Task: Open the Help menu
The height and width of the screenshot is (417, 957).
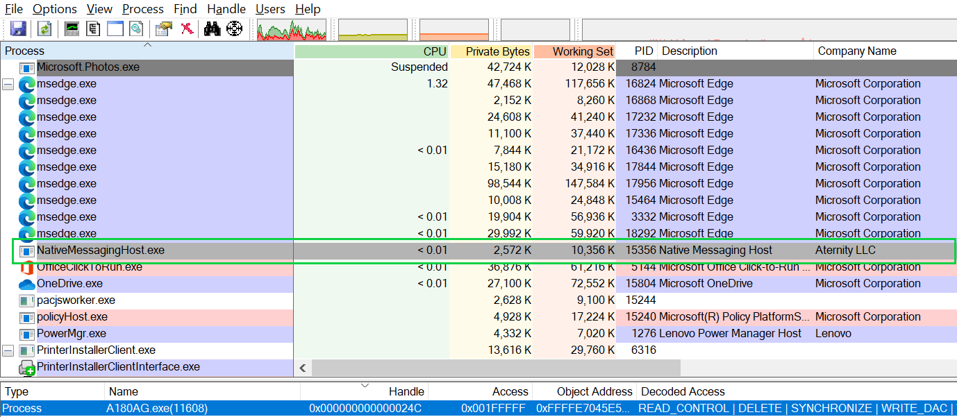Action: (x=308, y=9)
